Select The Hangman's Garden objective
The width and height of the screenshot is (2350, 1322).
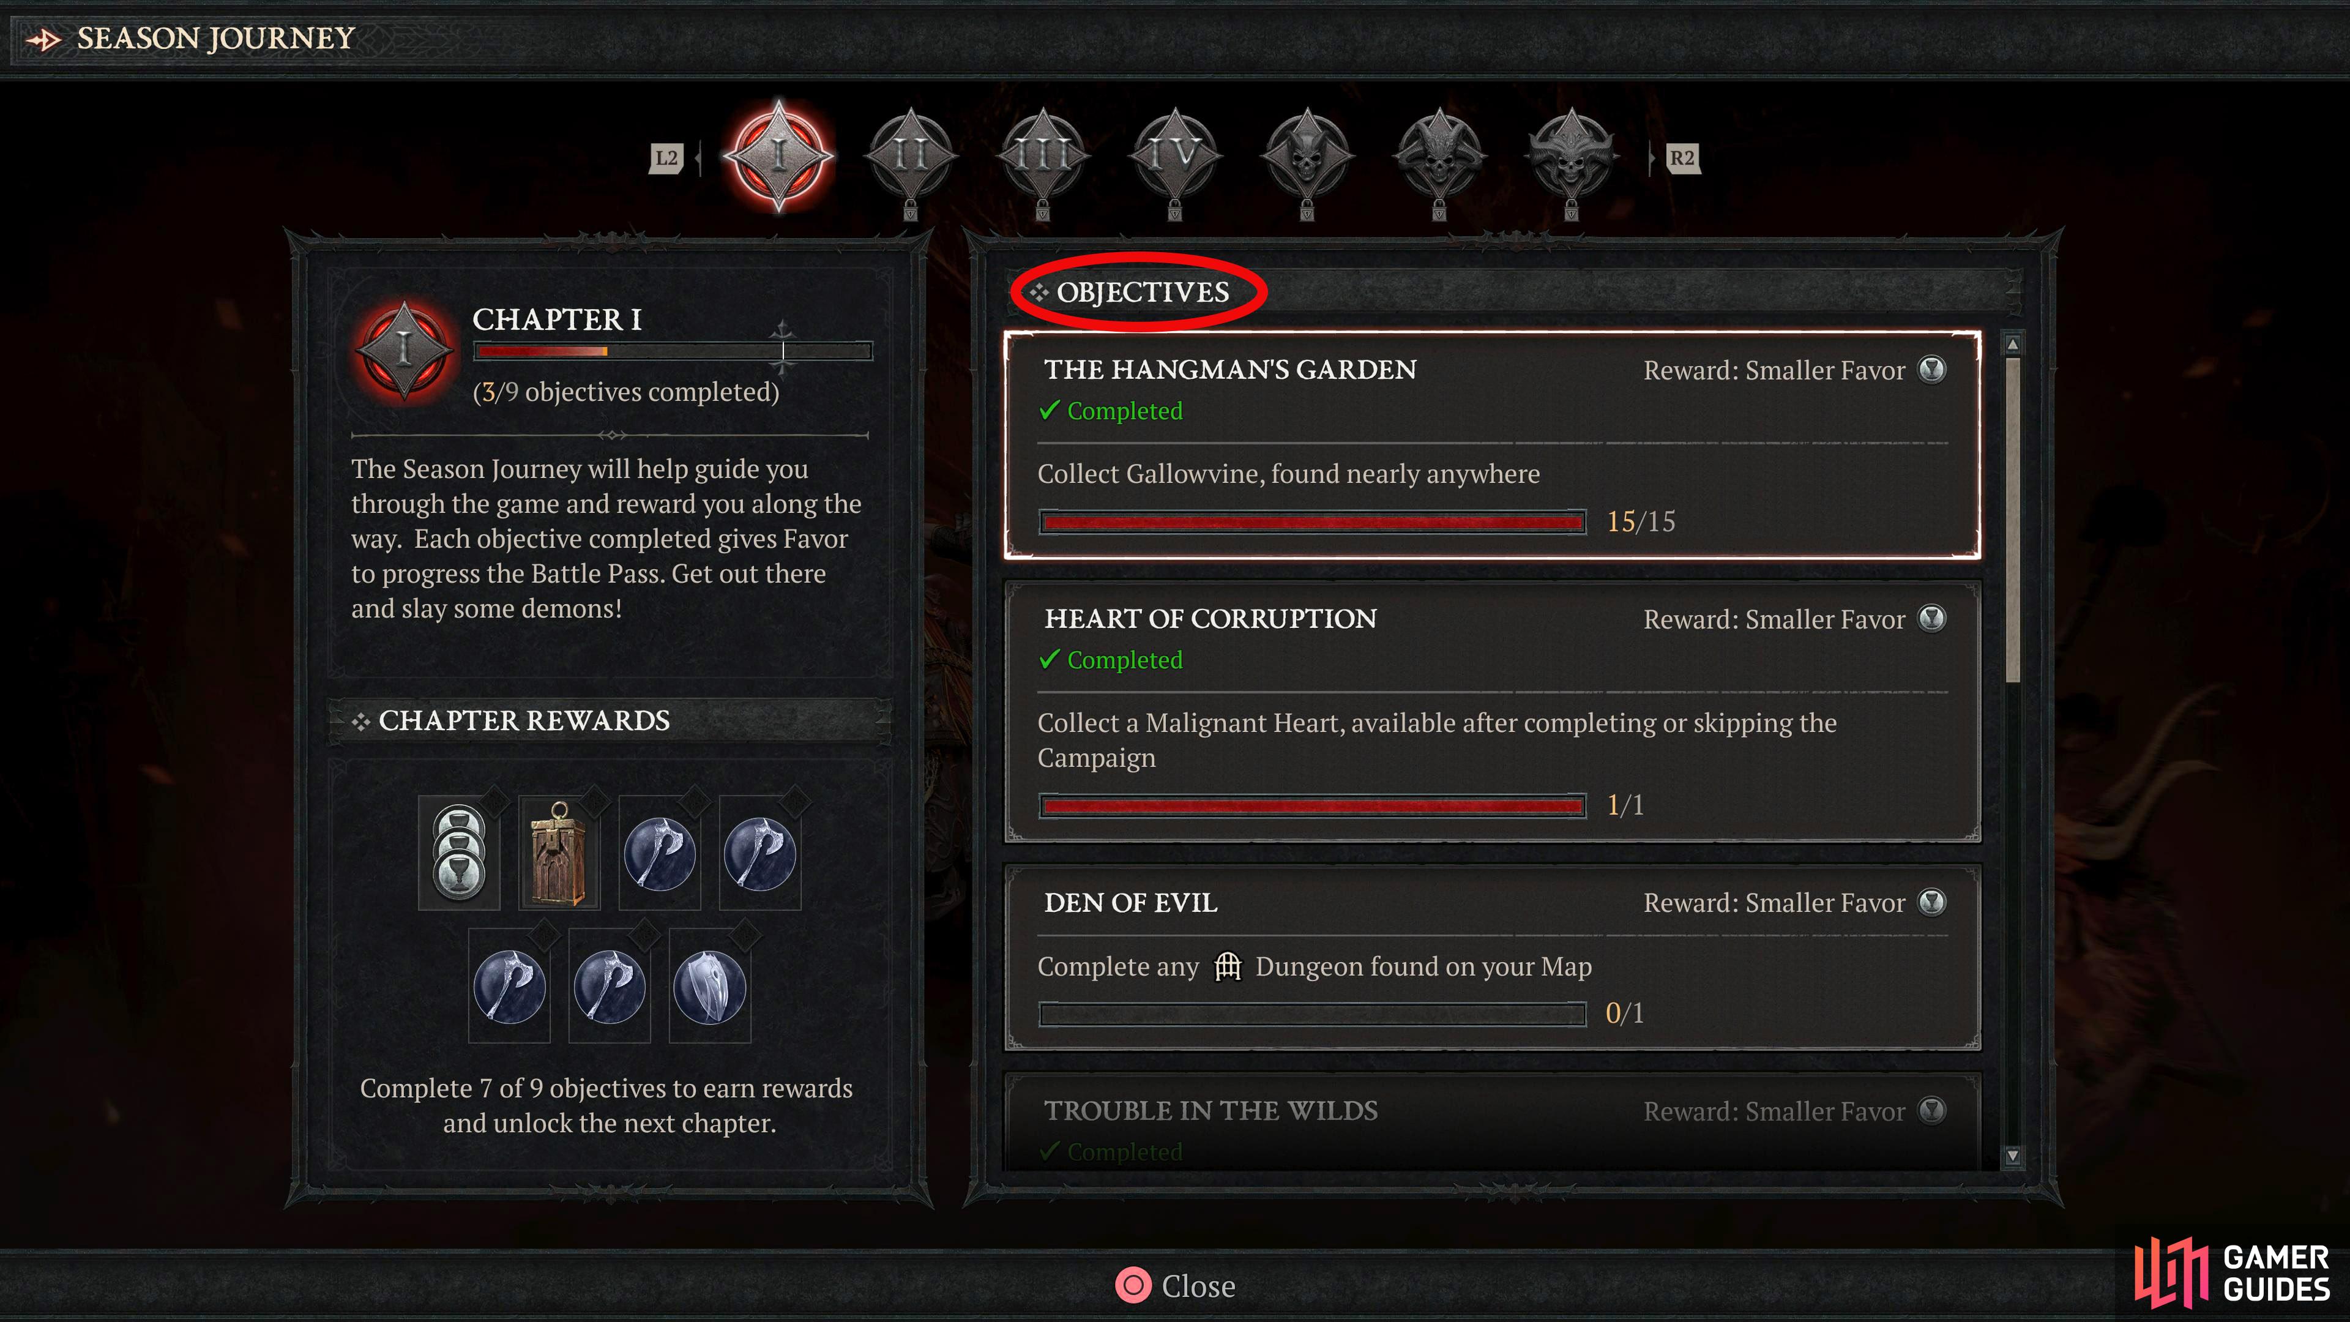tap(1493, 445)
